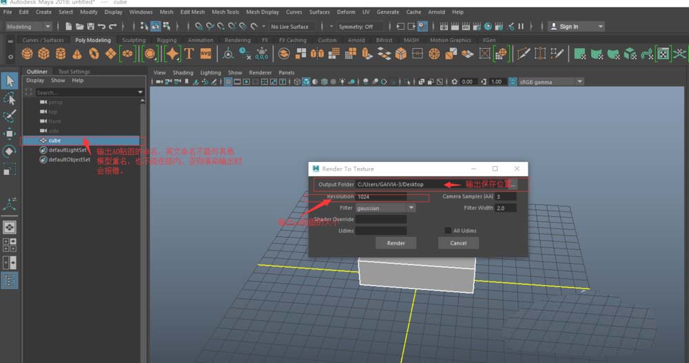
Task: Pick the Paint Selection tool
Action: pyautogui.click(x=10, y=116)
